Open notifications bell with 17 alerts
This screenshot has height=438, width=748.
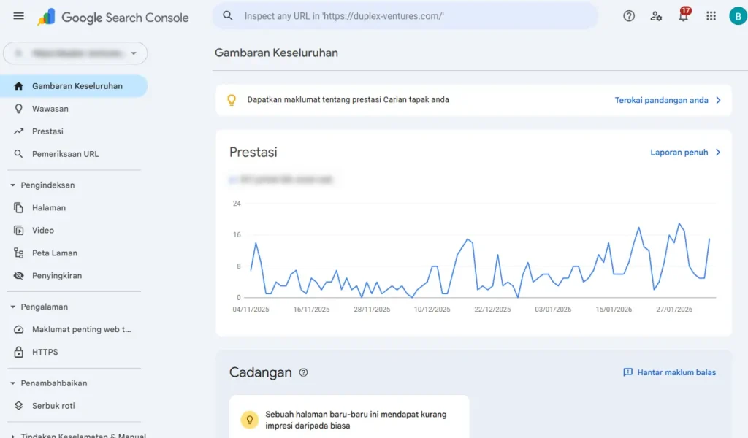click(x=684, y=16)
